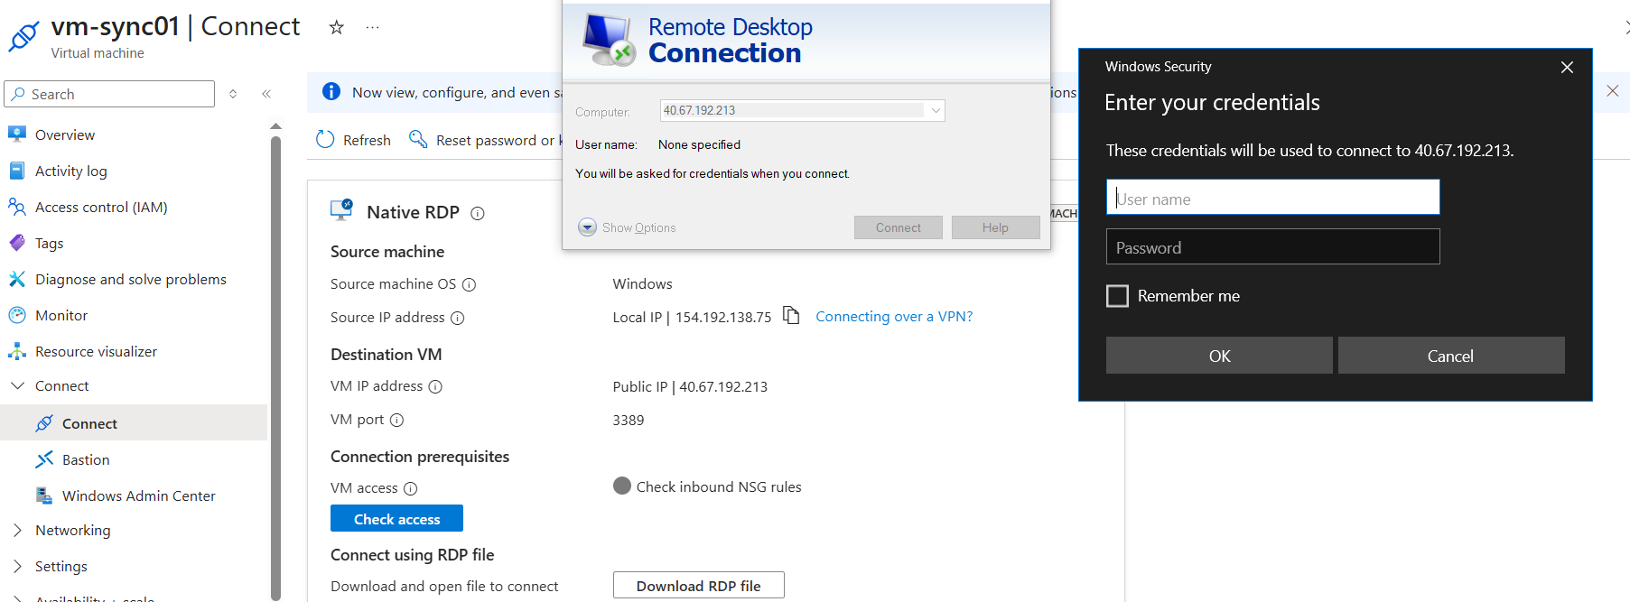This screenshot has height=602, width=1630.
Task: Click the sidebar Search box
Action: (109, 94)
